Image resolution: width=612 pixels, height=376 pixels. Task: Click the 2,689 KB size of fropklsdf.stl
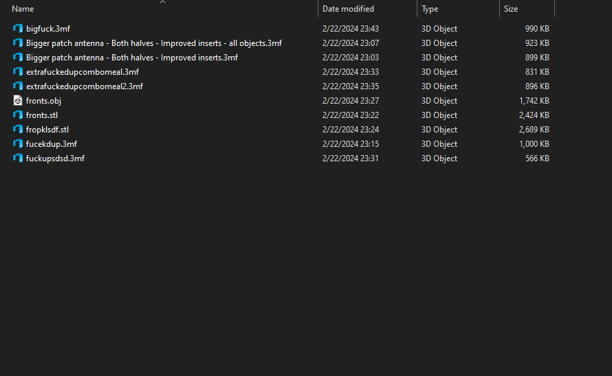[x=534, y=130]
